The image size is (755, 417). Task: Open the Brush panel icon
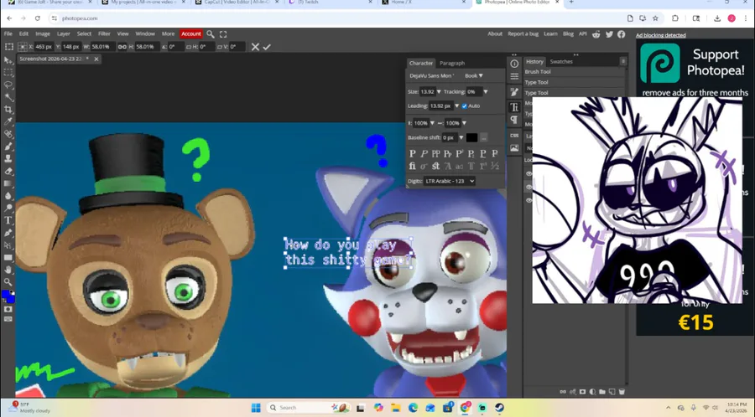click(x=514, y=92)
